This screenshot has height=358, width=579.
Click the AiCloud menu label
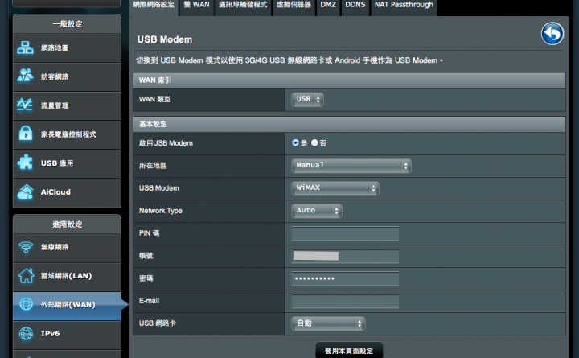click(x=55, y=191)
